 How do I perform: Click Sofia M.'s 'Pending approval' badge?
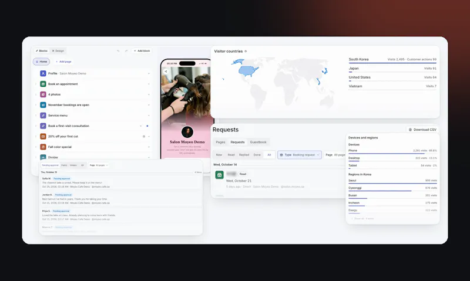click(62, 178)
